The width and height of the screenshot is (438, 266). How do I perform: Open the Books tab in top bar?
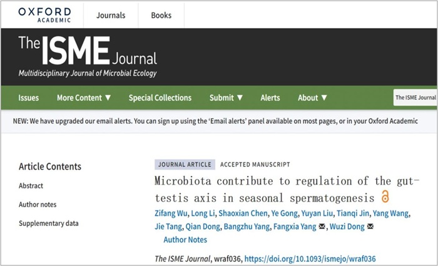tap(161, 15)
